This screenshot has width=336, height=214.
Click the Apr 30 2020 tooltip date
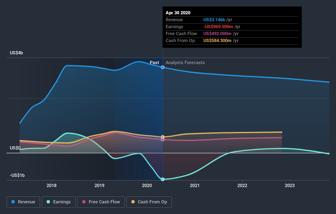click(178, 13)
